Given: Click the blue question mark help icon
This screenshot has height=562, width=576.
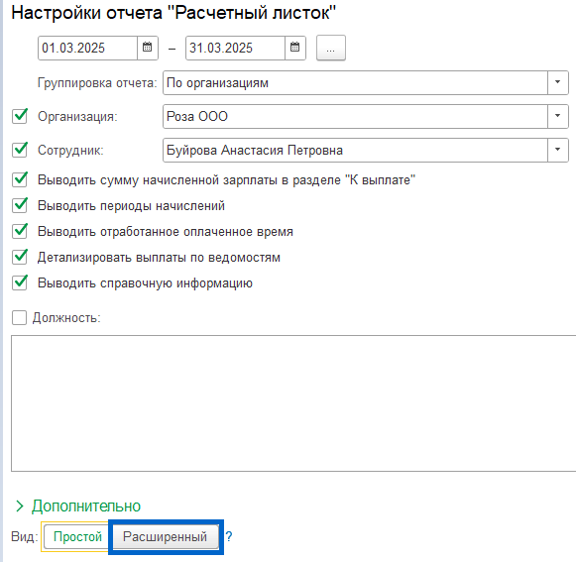Looking at the screenshot, I should coord(229,536).
